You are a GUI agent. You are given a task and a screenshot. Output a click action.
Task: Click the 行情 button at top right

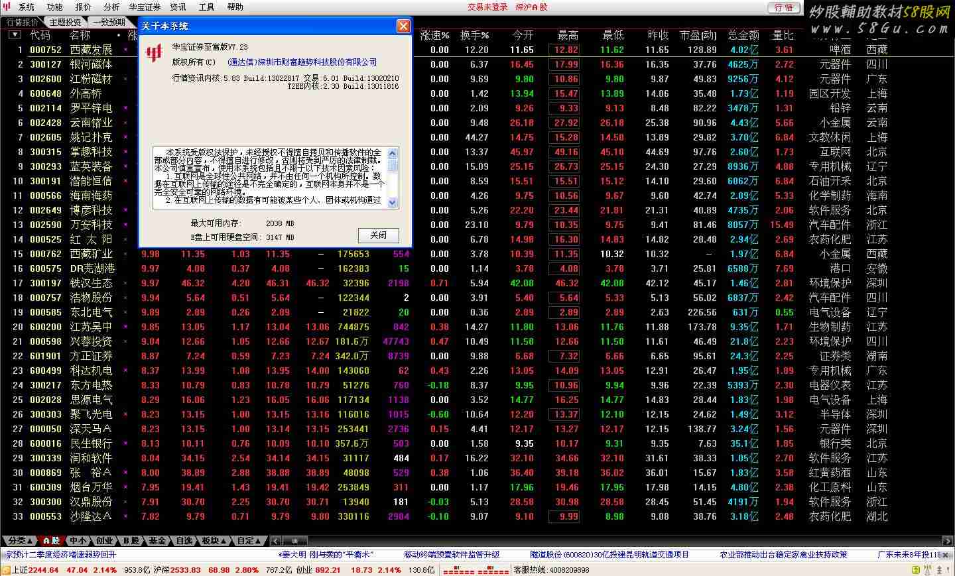(x=784, y=7)
